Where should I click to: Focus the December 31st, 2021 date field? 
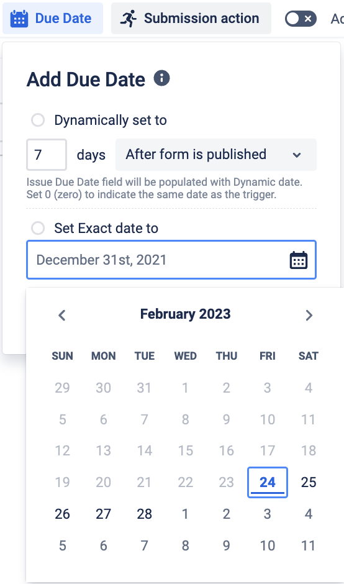coord(171,260)
